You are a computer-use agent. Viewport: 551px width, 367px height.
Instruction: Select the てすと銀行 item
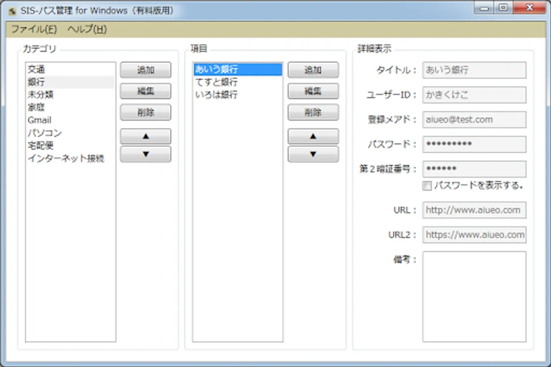(238, 82)
